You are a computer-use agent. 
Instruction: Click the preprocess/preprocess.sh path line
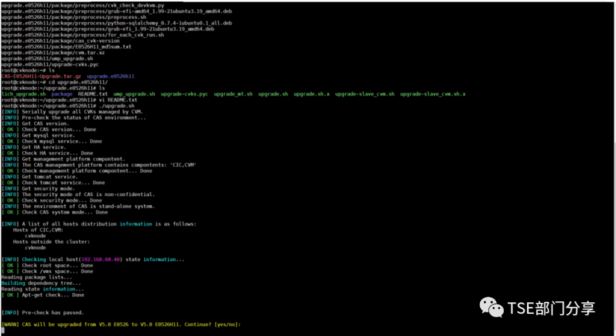pyautogui.click(x=74, y=17)
